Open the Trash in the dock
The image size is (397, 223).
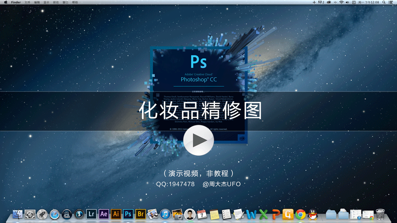[380, 214]
